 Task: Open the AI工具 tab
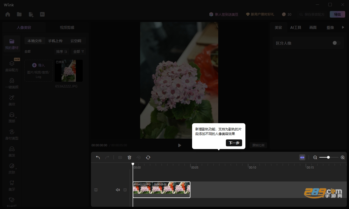296,28
